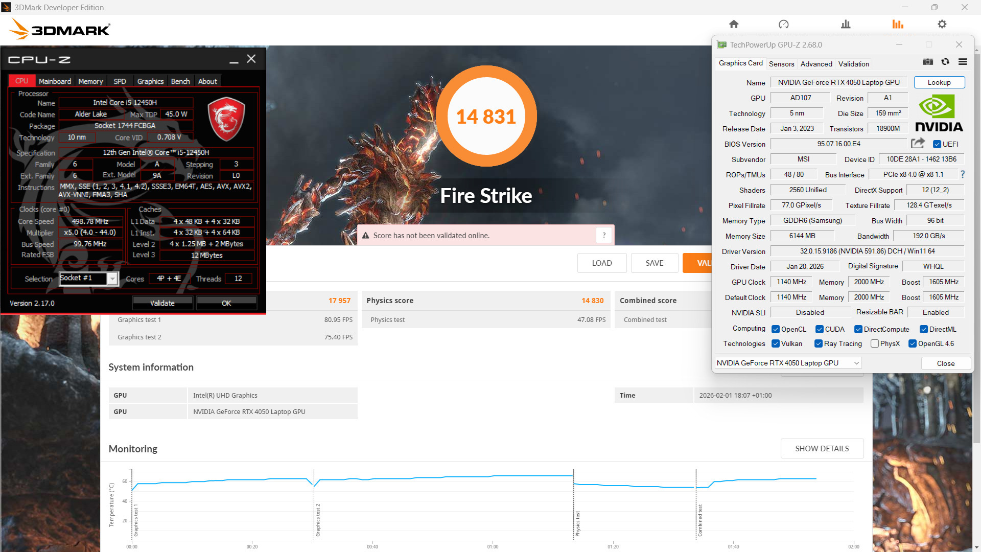Click GPU-Z refresh icon

pyautogui.click(x=945, y=62)
